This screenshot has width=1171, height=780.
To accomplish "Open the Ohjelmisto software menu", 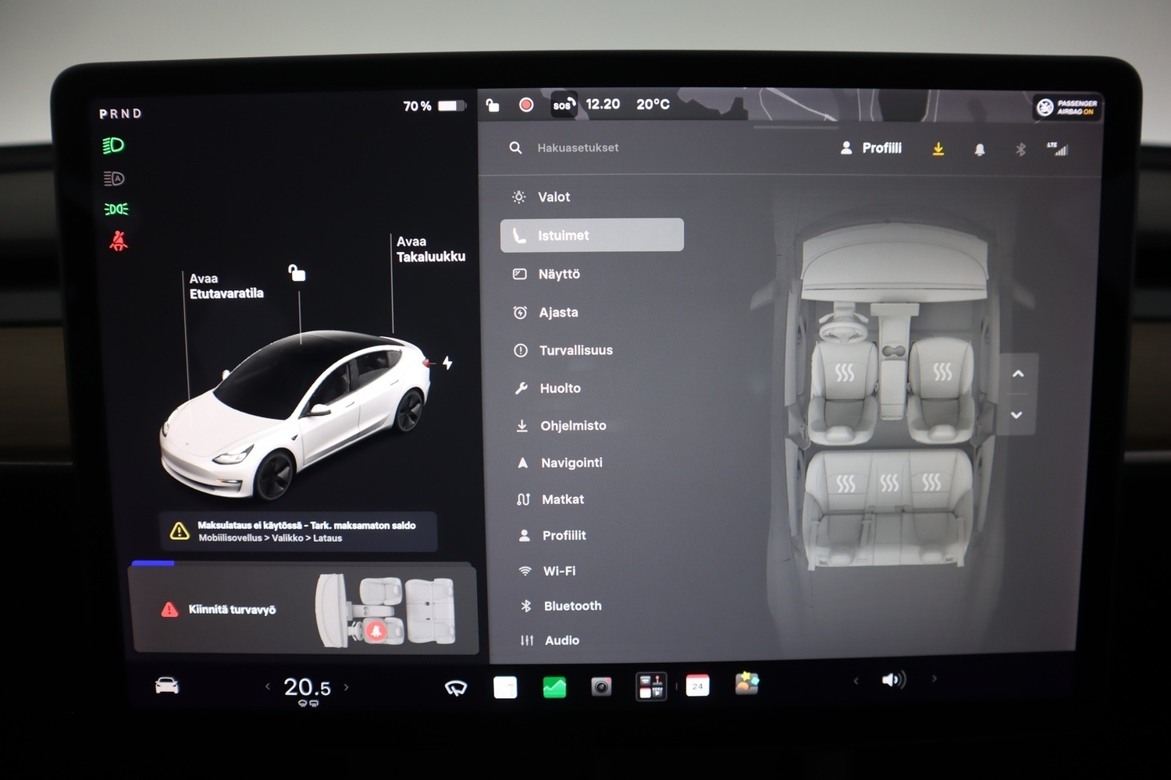I will (561, 425).
